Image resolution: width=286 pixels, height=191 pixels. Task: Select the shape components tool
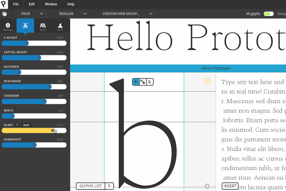point(143,82)
